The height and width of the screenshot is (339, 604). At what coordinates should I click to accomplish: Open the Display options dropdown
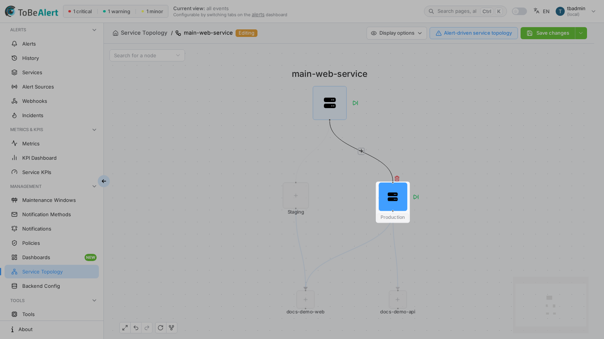[397, 33]
